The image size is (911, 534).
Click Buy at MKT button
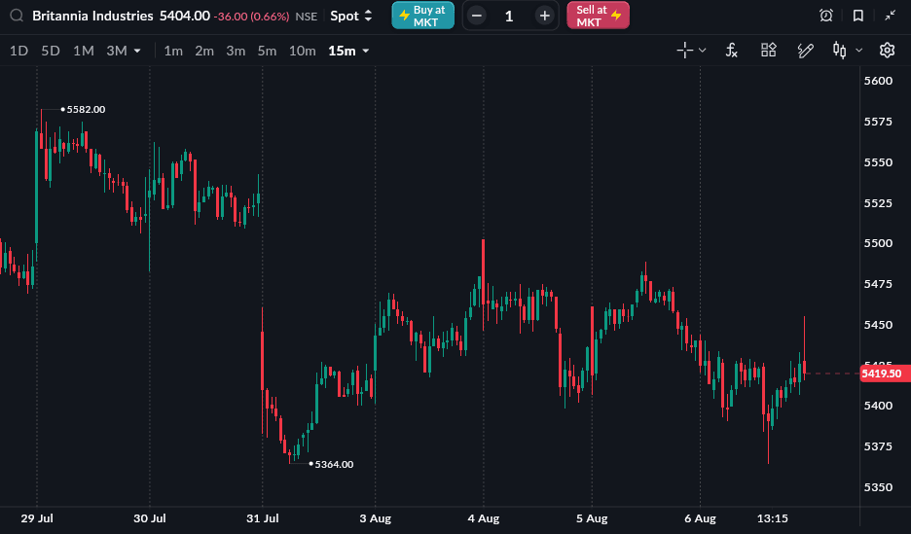(423, 16)
